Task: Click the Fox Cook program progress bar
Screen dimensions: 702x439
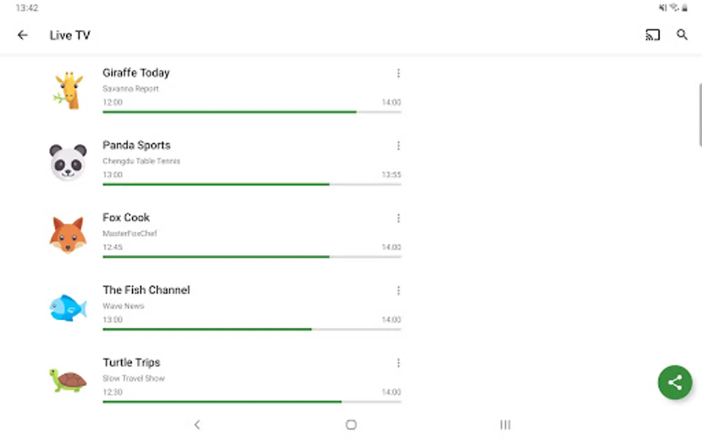Action: pyautogui.click(x=252, y=257)
